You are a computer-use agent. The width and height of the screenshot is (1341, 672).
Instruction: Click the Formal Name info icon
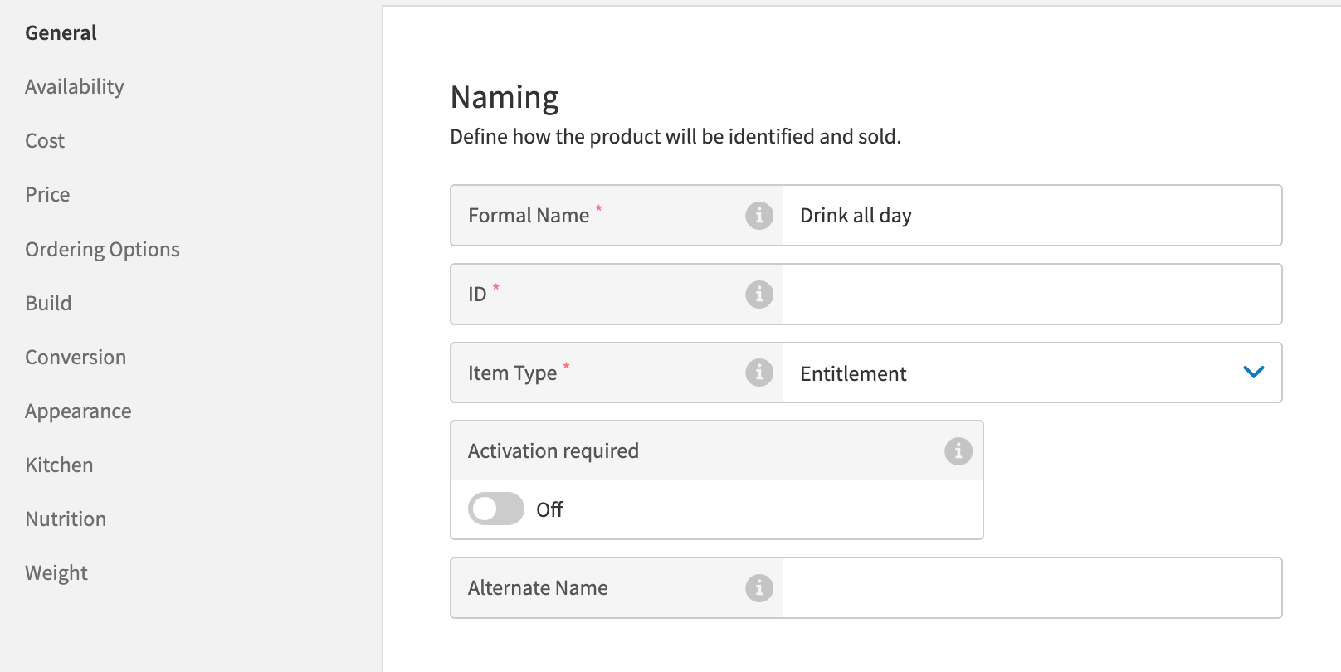coord(758,216)
